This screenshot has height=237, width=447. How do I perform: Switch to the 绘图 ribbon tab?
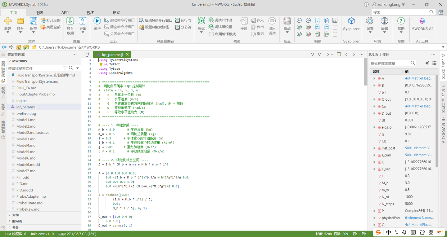pyautogui.click(x=39, y=13)
